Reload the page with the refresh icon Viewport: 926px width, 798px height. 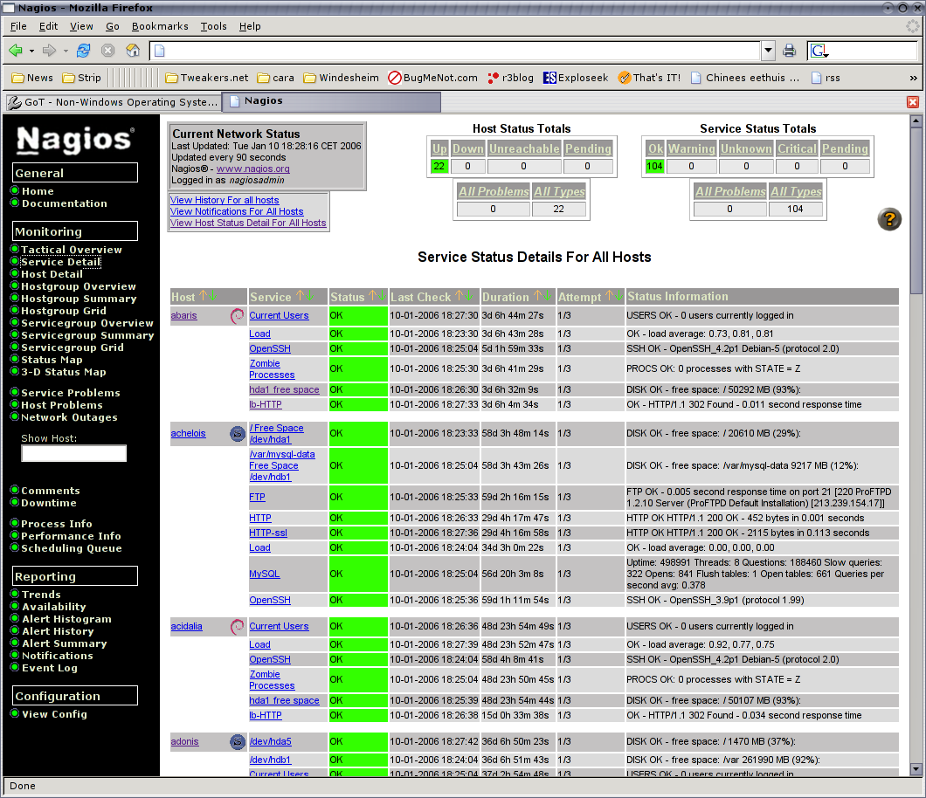[83, 51]
